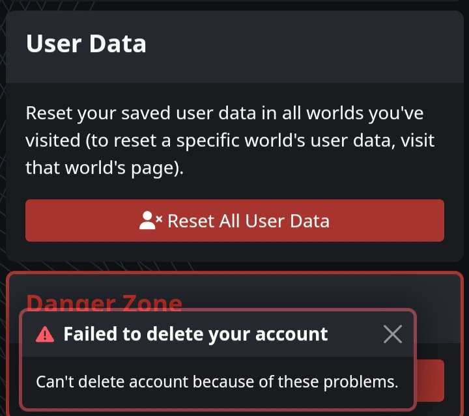Click the empty area of the notification header bar

click(356, 334)
